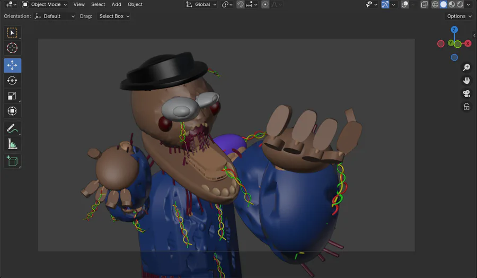Select the combined Transform tool
The width and height of the screenshot is (477, 278).
(x=12, y=111)
